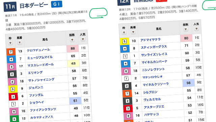Viewport: 216px width, 122px height.
Task: Click the 11R race number badge
Action: (x=10, y=6)
